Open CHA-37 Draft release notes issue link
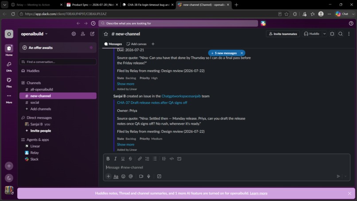This screenshot has height=201, width=357. (x=152, y=102)
